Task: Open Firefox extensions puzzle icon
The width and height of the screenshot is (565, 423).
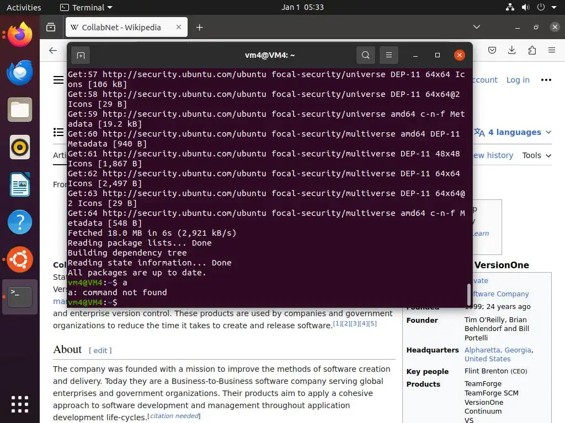Action: point(532,50)
